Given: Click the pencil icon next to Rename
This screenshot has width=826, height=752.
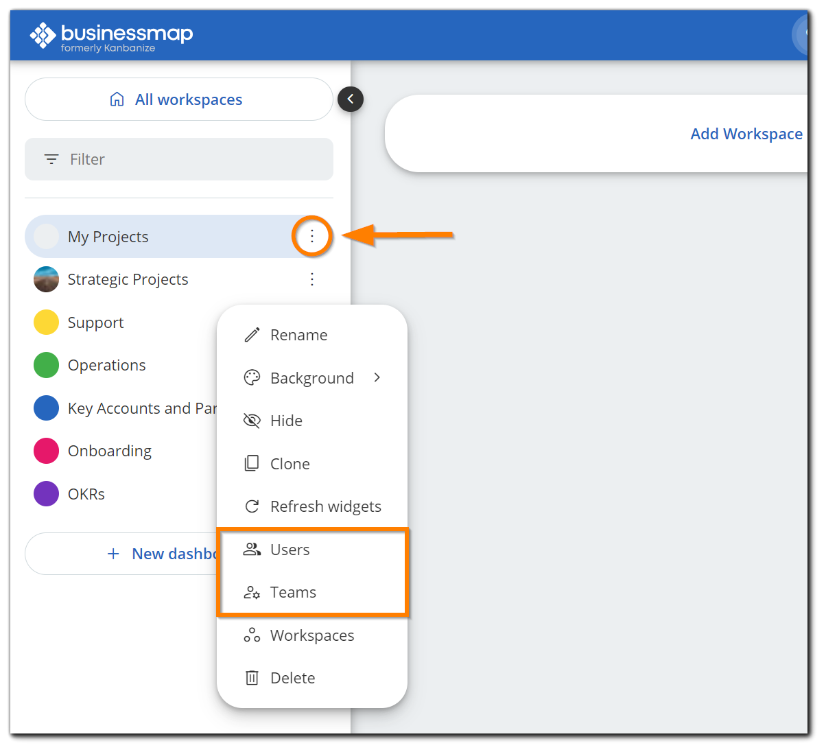Looking at the screenshot, I should pyautogui.click(x=252, y=335).
